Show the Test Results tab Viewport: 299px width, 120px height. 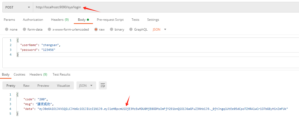[61, 75]
